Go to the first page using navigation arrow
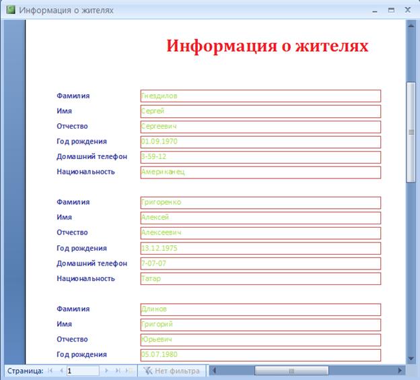The height and width of the screenshot is (380, 420). (x=50, y=371)
